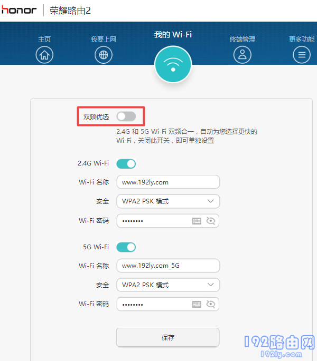Open the 5G security mode dropdown
Viewport: 317px width, 361px height.
pyautogui.click(x=167, y=285)
